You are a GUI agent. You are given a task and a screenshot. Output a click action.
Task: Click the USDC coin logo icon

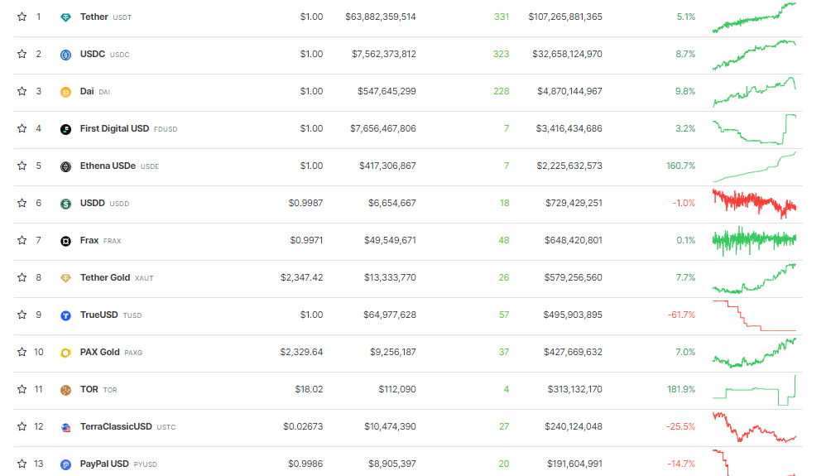point(65,55)
